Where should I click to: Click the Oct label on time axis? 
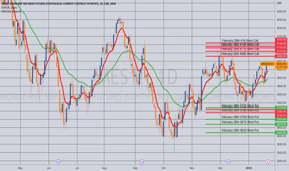(163, 168)
